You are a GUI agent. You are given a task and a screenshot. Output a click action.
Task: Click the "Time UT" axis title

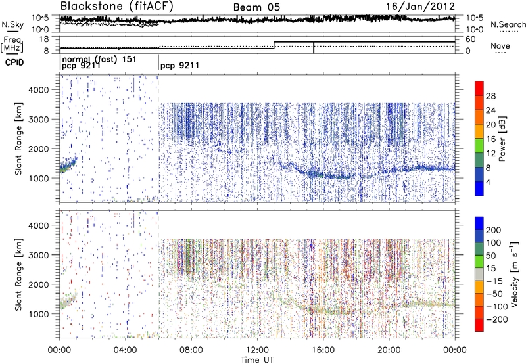tap(257, 360)
